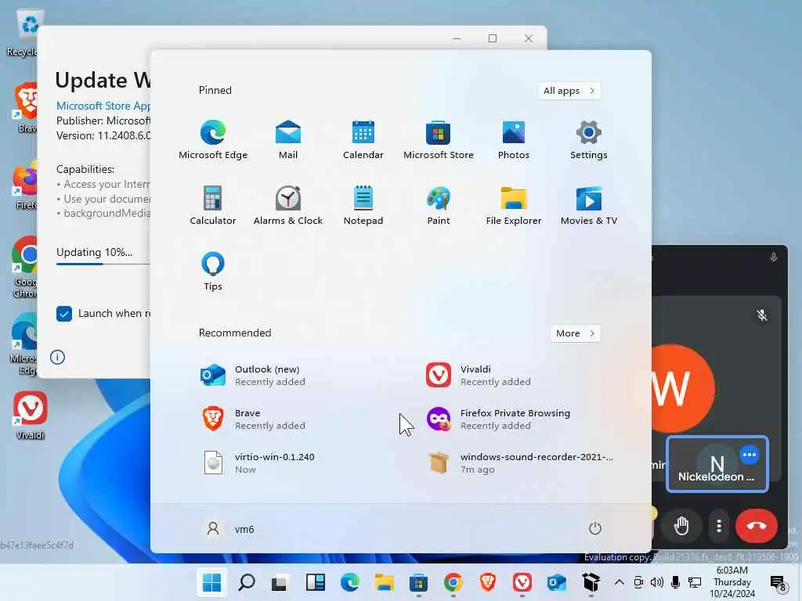The height and width of the screenshot is (601, 802).
Task: Switch to Google Chrome on the taskbar
Action: [x=453, y=582]
